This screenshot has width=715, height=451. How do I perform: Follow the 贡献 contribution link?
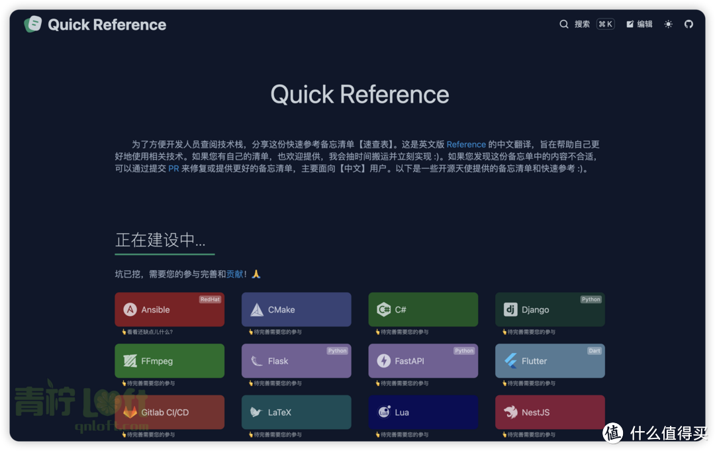tap(235, 274)
